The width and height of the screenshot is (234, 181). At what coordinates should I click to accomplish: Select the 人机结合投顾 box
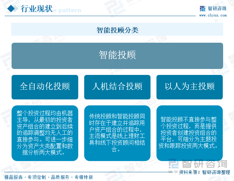coord(117,87)
